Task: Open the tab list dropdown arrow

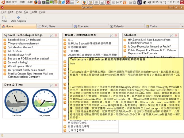Action: [182, 26]
